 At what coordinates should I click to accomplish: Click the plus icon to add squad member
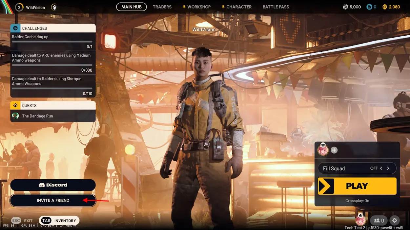[334, 150]
